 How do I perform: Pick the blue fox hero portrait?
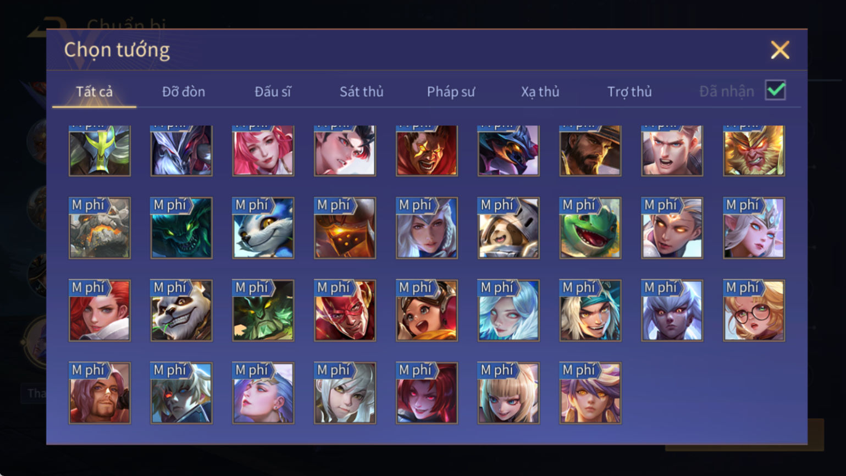point(263,228)
